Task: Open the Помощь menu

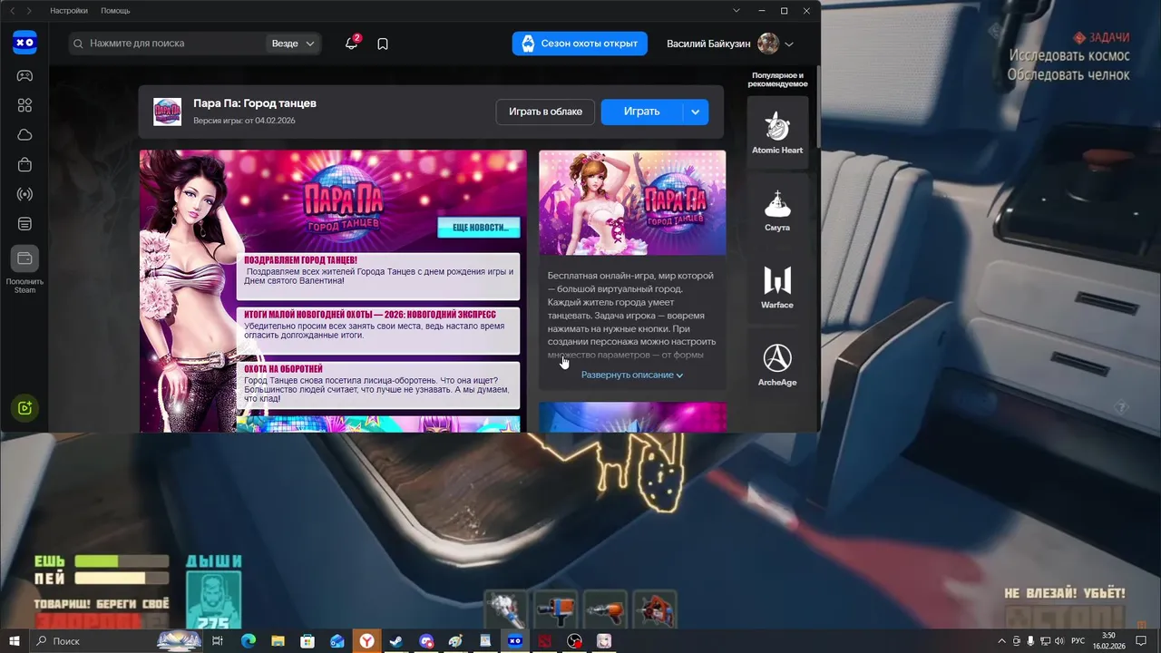Action: click(x=115, y=11)
